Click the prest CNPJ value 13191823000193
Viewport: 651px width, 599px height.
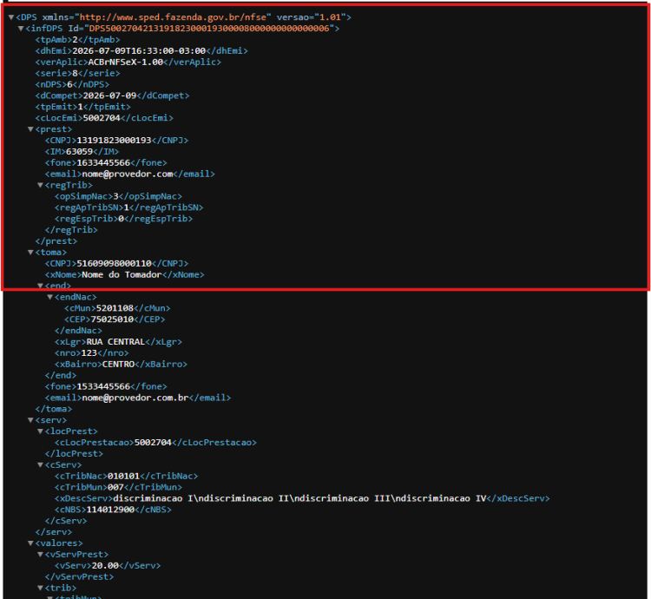[115, 141]
